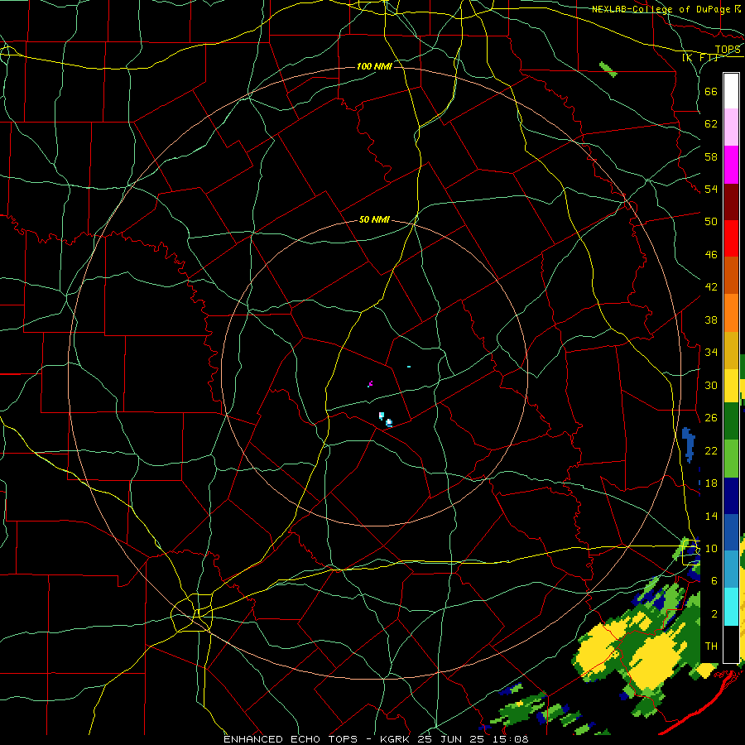Screen dimensions: 745x745
Task: Click the small magenta echo near radar center
Action: pos(370,384)
